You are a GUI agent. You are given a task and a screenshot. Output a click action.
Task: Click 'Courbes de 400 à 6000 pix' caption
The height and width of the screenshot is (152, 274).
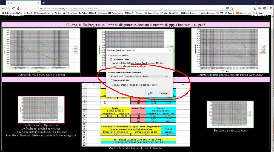(x=41, y=75)
